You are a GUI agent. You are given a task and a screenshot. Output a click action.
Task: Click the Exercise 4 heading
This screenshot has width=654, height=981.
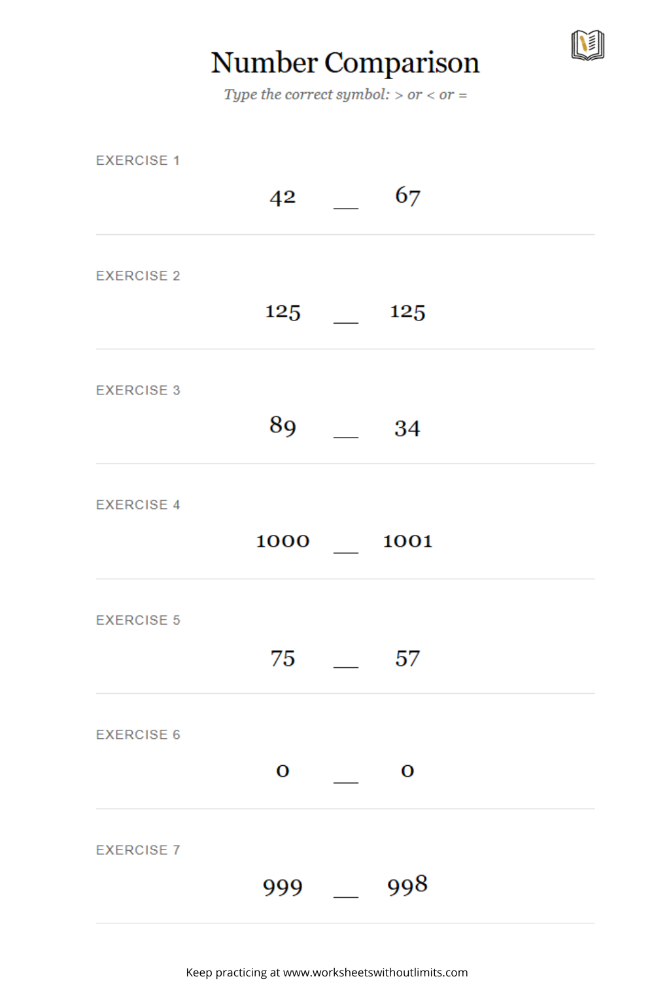138,505
